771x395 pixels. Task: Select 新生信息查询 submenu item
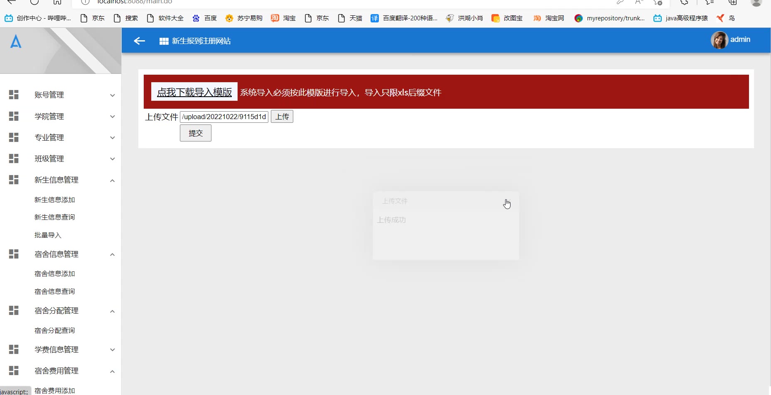tap(54, 217)
